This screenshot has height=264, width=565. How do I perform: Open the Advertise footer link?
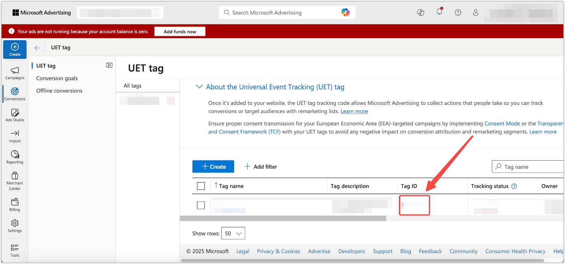319,251
